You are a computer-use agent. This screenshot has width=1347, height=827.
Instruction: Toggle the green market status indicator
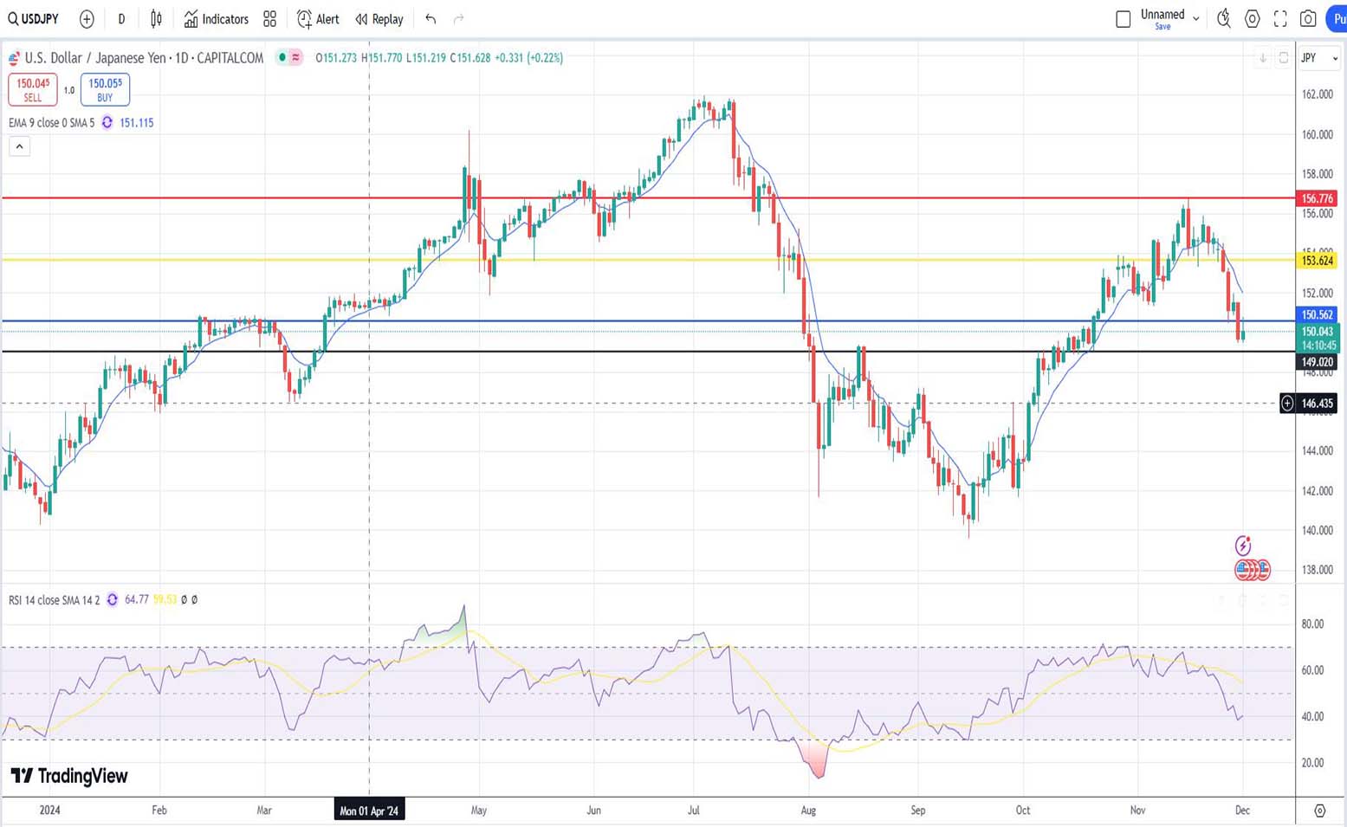(x=282, y=58)
